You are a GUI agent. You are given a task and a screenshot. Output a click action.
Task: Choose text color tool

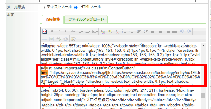pos(102,31)
